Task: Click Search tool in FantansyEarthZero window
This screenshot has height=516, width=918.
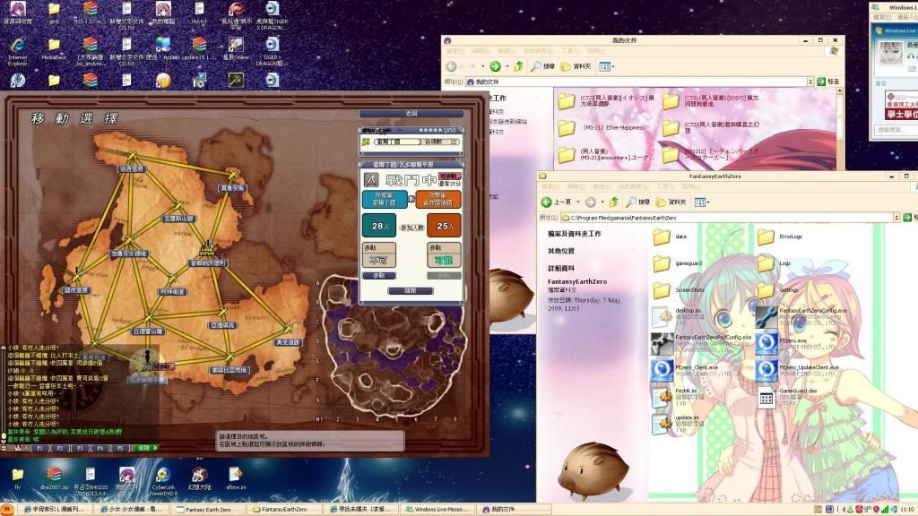Action: click(637, 202)
